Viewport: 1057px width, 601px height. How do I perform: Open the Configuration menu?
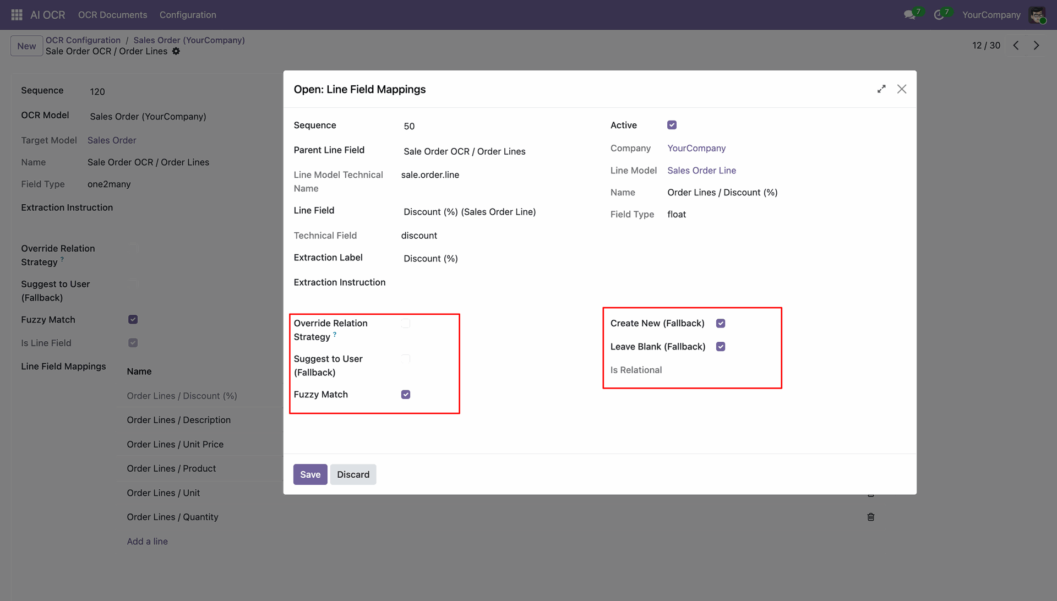point(188,15)
